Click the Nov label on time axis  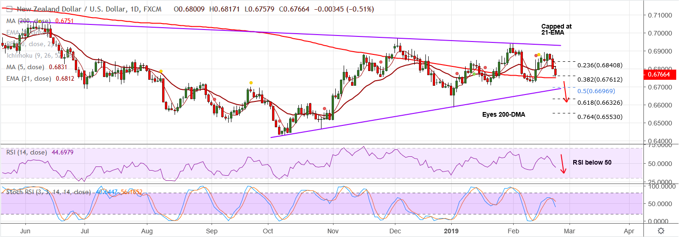(333, 230)
